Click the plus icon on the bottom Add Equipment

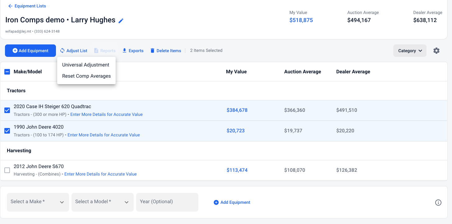point(216,203)
